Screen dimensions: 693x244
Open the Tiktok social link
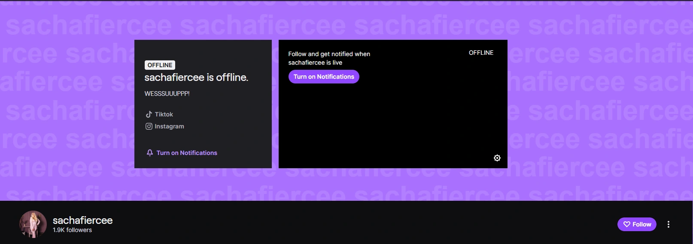(159, 114)
